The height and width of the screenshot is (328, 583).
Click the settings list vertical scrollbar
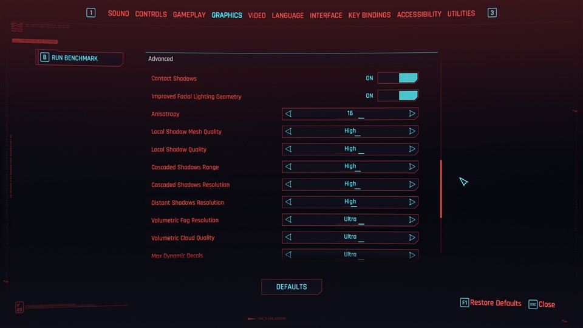tap(441, 188)
